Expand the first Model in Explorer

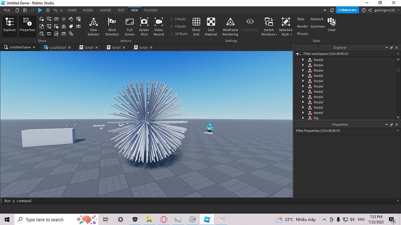click(303, 60)
